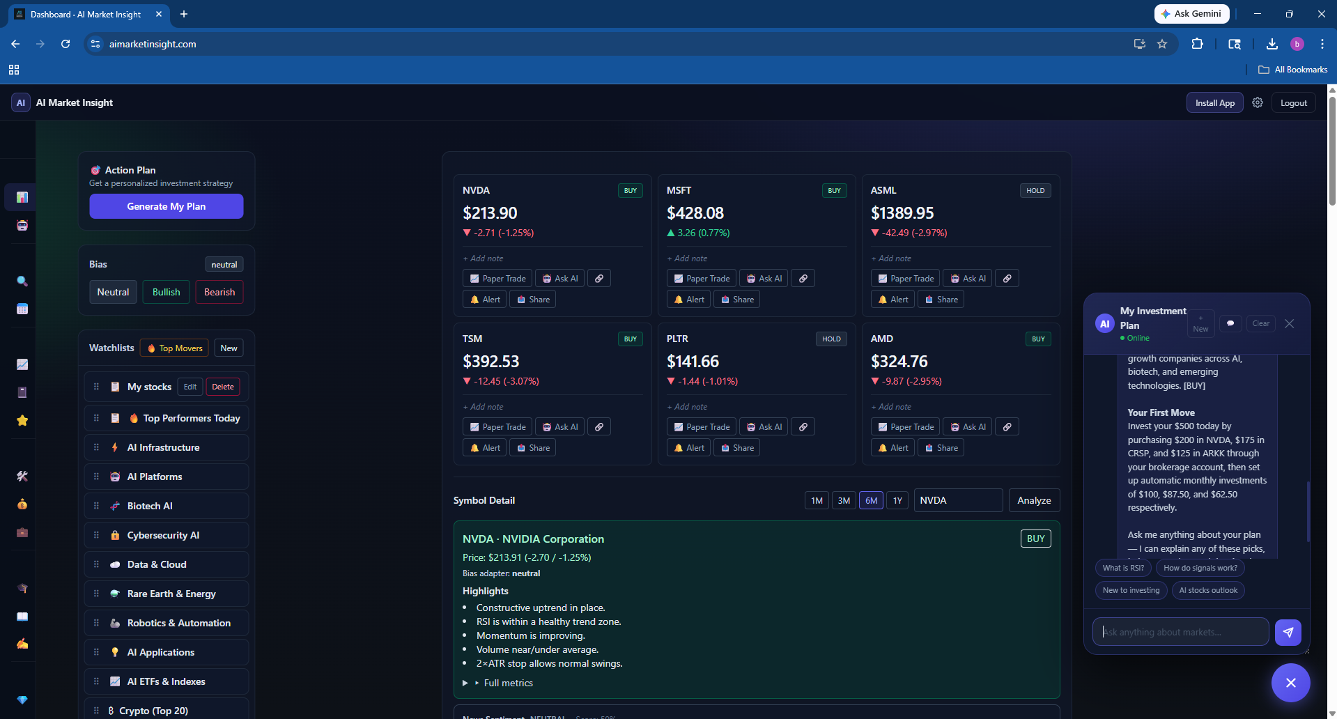Open the line chart sidebar icon
Viewport: 1337px width, 719px height.
(x=22, y=364)
